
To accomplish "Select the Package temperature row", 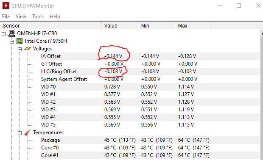I will click(150, 140).
